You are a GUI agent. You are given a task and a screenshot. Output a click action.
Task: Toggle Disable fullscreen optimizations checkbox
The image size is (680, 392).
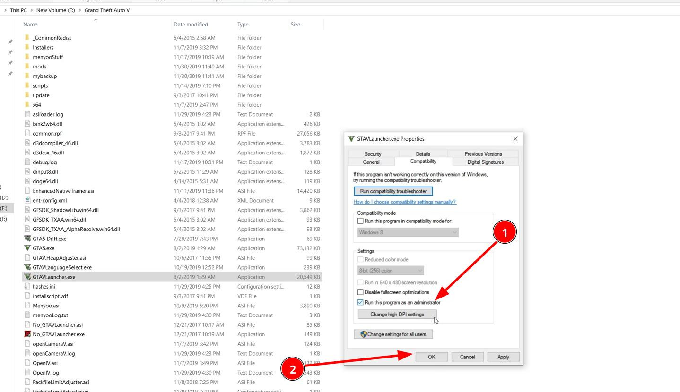(360, 292)
